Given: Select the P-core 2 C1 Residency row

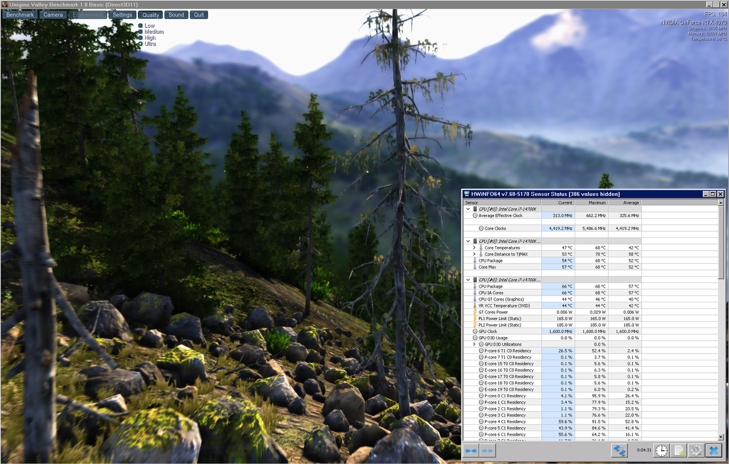Looking at the screenshot, I should pos(552,409).
